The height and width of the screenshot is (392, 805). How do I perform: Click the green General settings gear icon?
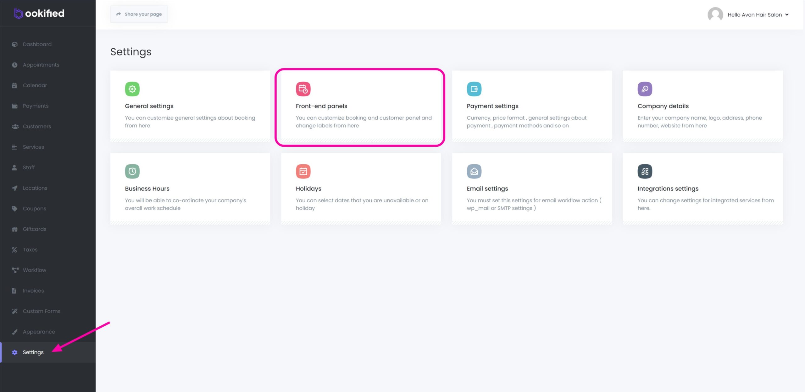click(x=132, y=89)
